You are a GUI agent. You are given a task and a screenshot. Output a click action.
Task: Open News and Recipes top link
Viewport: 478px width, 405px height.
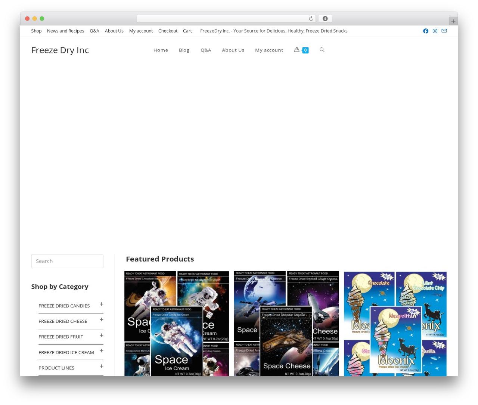[65, 31]
